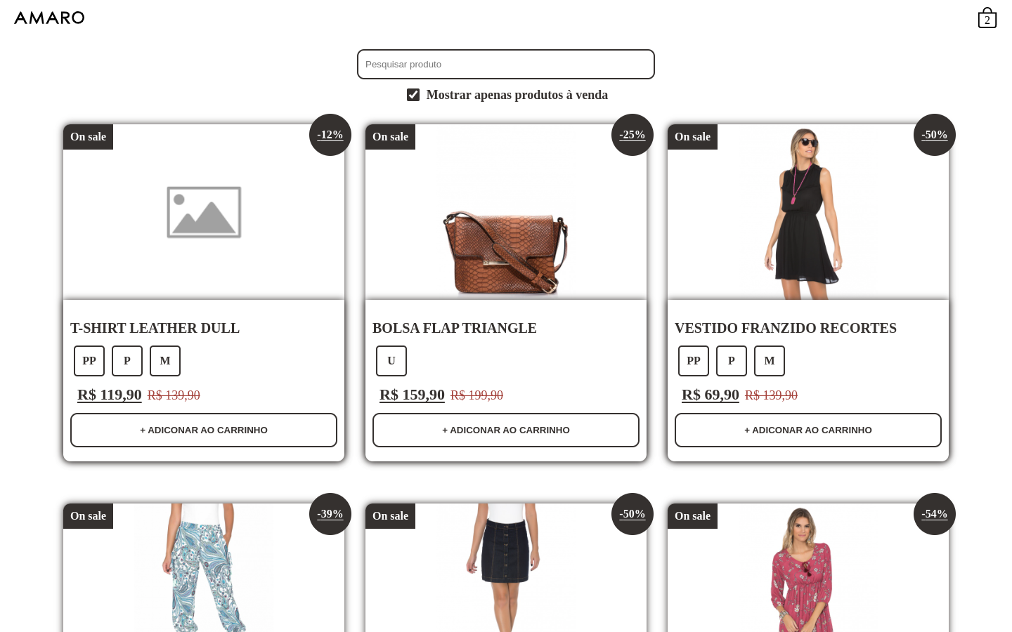
Task: Choose size P for Vestido Franzido Recortes
Action: point(732,361)
